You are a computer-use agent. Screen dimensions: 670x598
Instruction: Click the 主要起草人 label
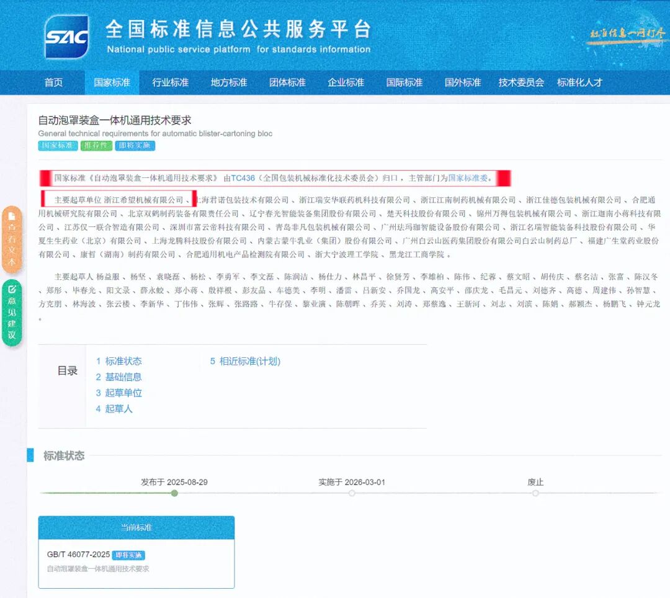(73, 277)
